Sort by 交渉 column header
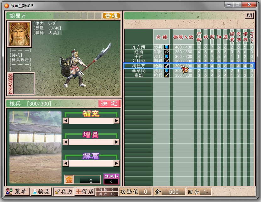 tap(238, 37)
